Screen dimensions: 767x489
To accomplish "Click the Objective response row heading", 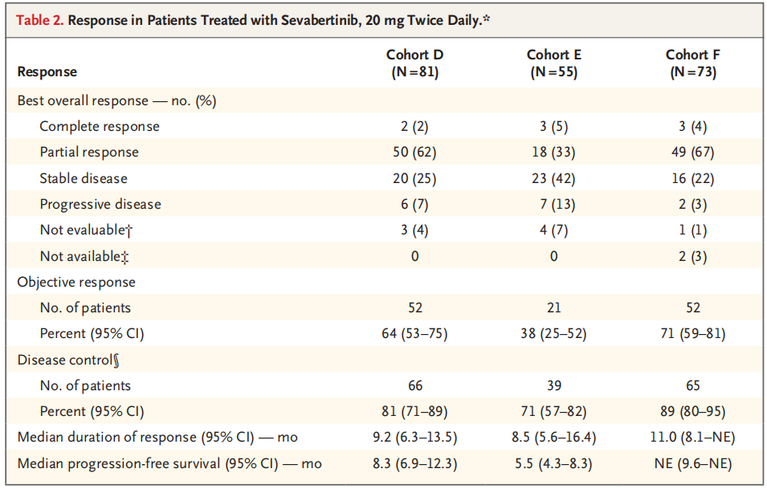I will coord(76,282).
